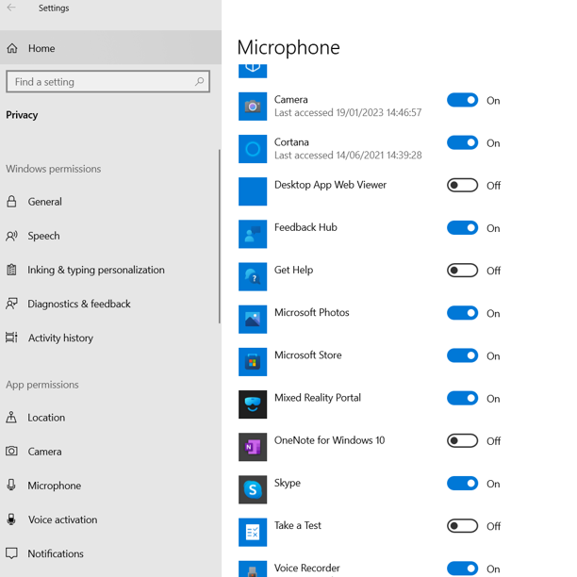Go to Speech settings

click(x=110, y=236)
